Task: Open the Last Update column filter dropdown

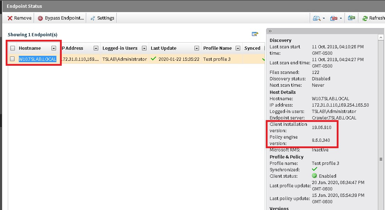Action: click(x=197, y=48)
